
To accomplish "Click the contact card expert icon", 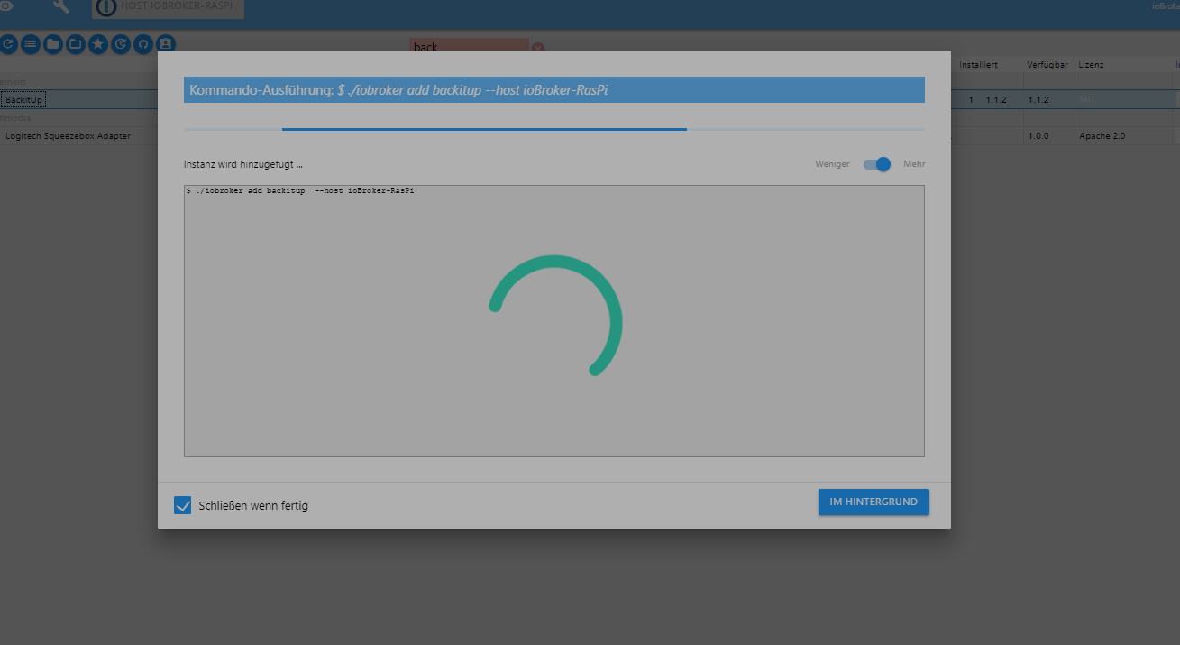I will [x=166, y=43].
